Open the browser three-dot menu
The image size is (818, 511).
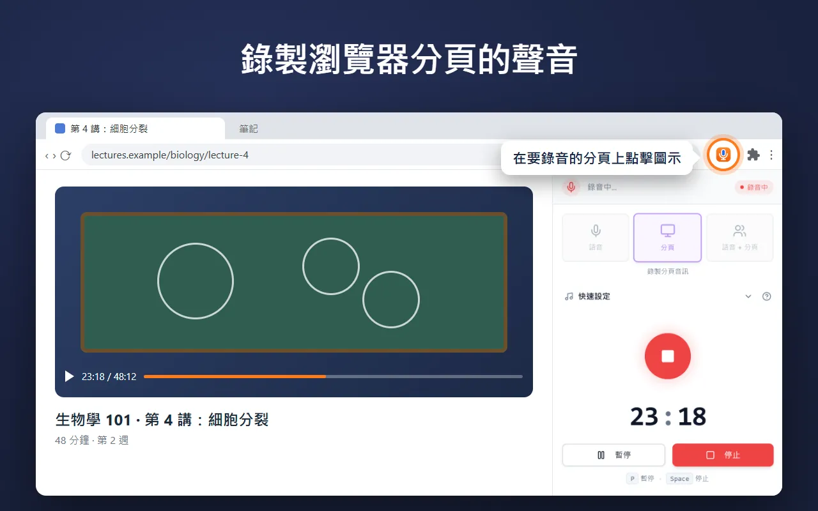(x=771, y=155)
